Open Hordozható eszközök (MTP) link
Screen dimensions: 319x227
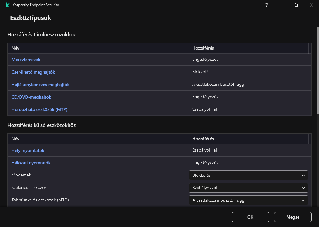tap(39, 109)
